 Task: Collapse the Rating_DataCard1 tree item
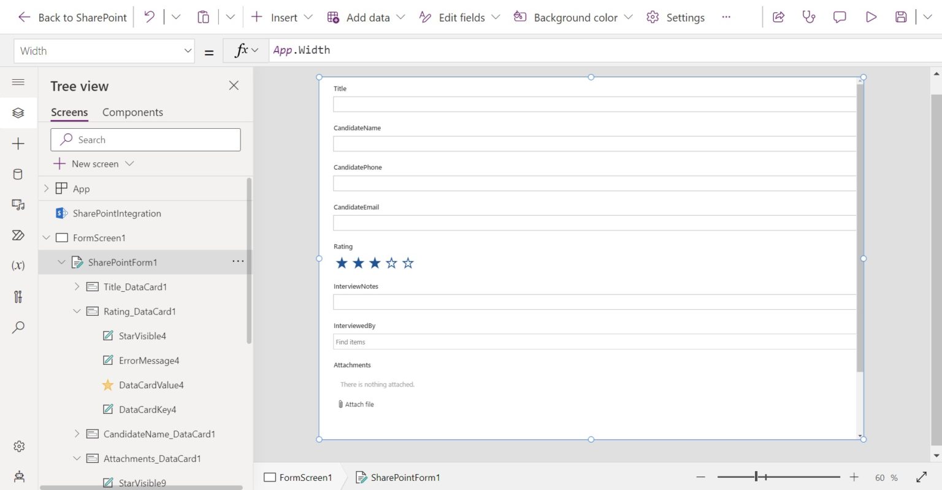(77, 311)
